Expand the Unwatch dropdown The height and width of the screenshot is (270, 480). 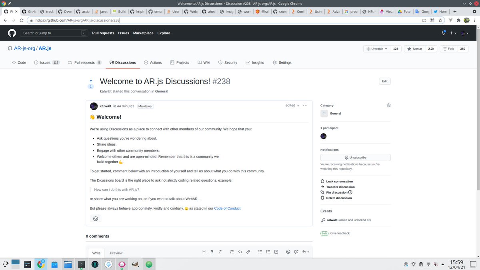377,49
